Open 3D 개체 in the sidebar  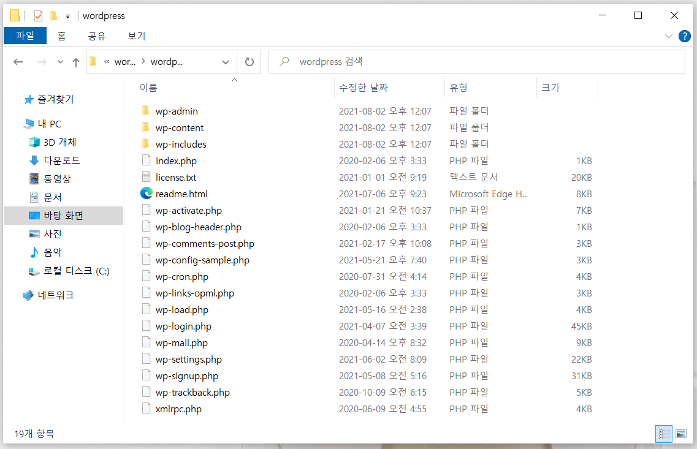(60, 142)
